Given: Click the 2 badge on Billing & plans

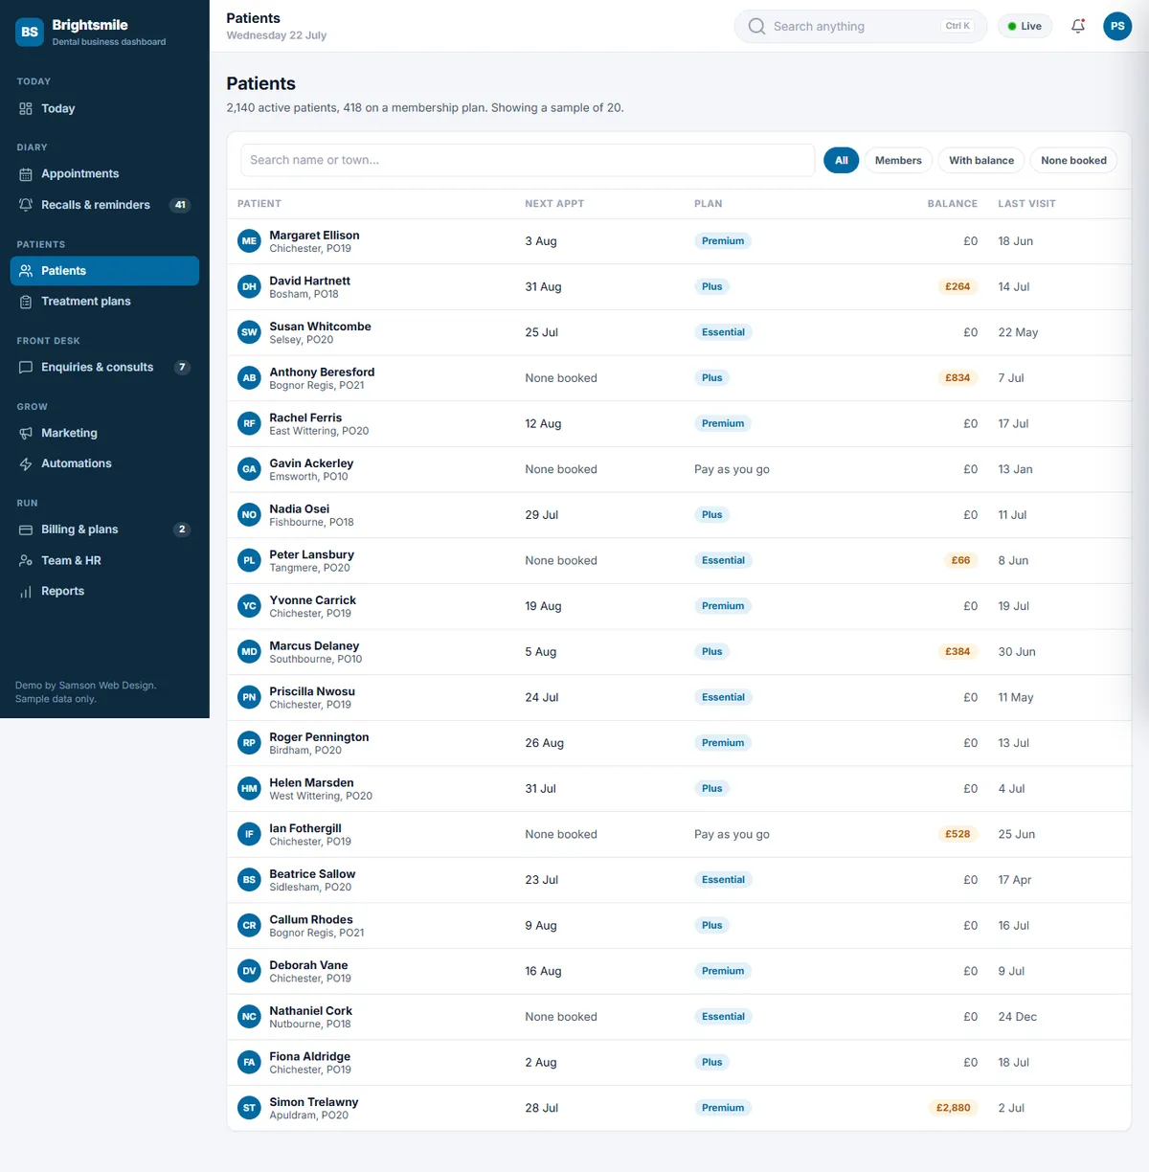Looking at the screenshot, I should coord(182,530).
